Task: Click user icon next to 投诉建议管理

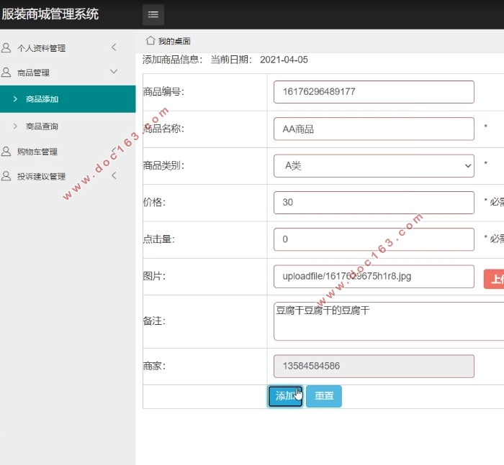Action: coord(6,176)
